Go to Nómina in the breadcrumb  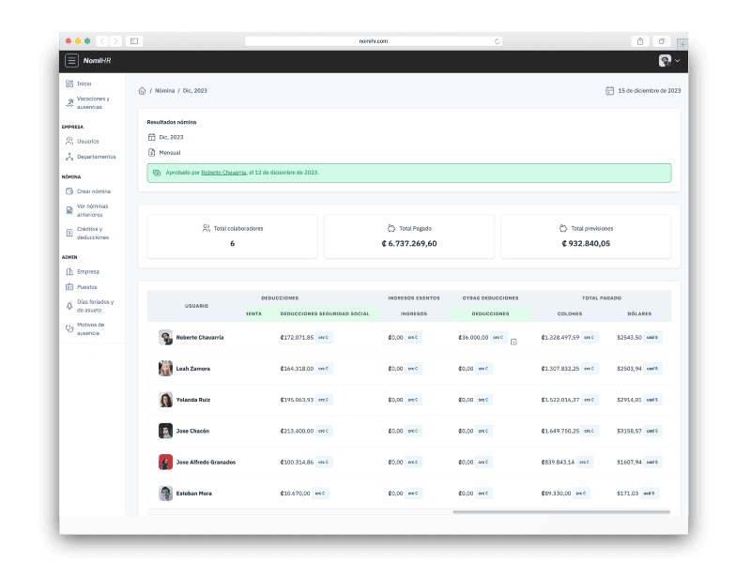pyautogui.click(x=164, y=91)
